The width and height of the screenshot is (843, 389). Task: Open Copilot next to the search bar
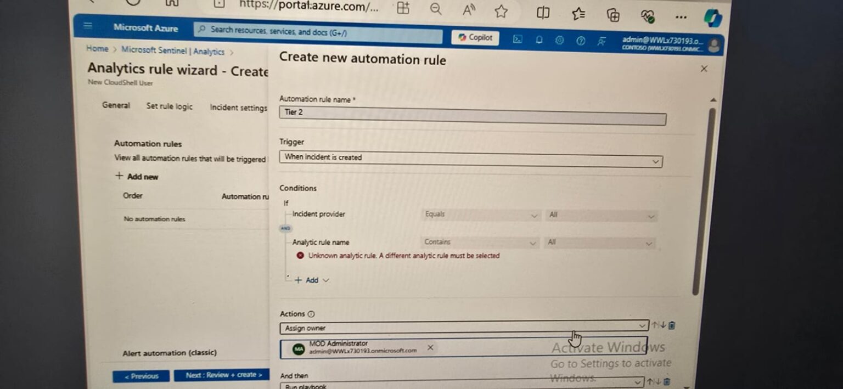point(474,38)
